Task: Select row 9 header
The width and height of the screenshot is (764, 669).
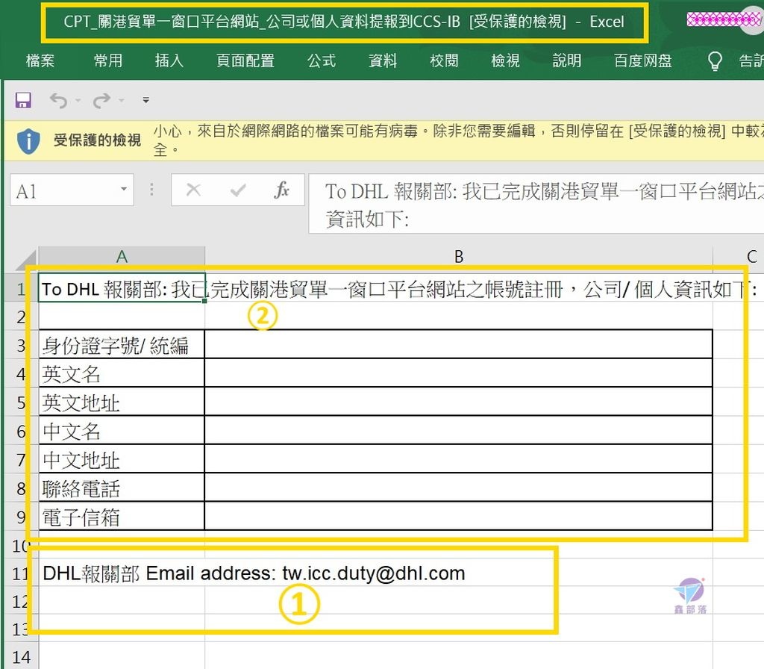Action: point(21,517)
